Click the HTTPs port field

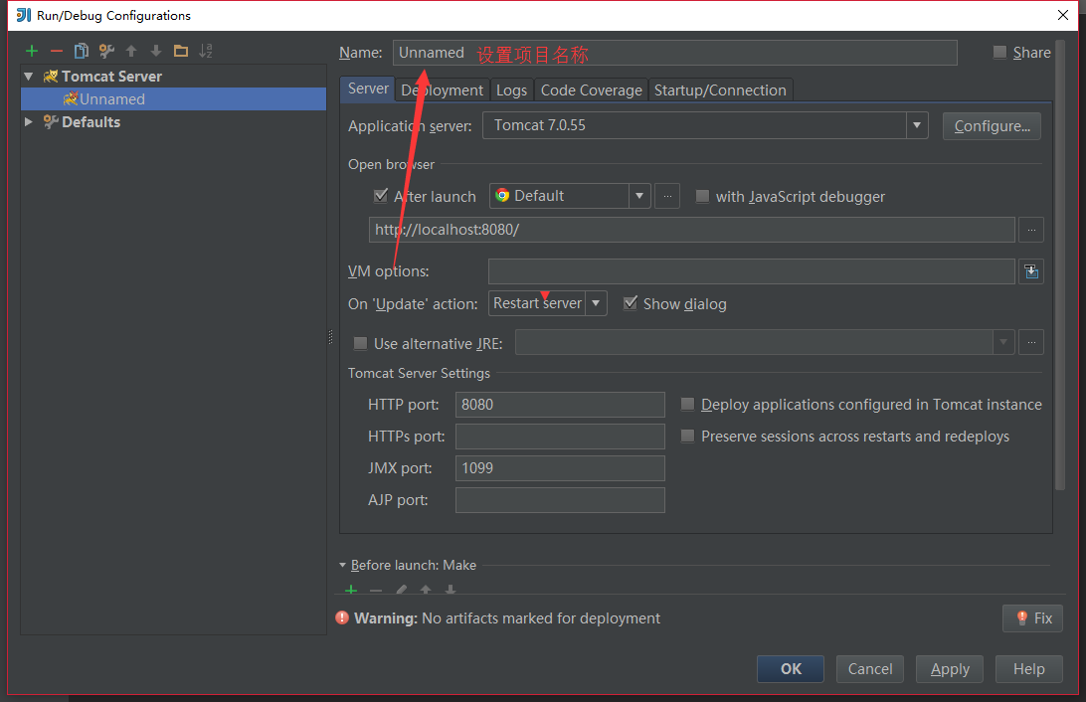point(560,437)
